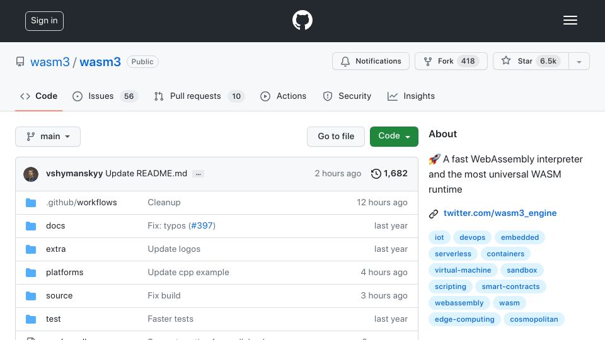This screenshot has width=605, height=340.
Task: Expand the commit message ellipsis
Action: coord(198,174)
